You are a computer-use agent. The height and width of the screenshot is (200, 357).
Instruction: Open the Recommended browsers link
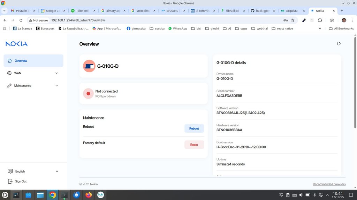[329, 184]
